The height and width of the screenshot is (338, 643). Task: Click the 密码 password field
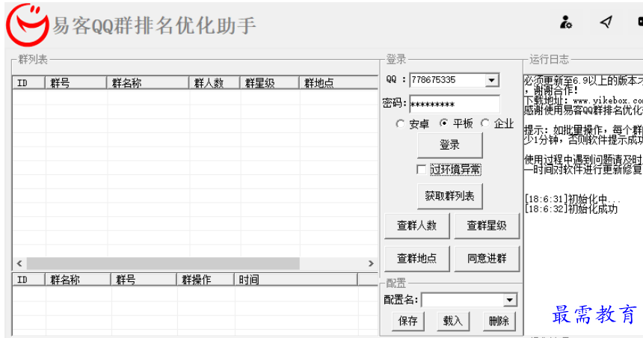(x=455, y=104)
